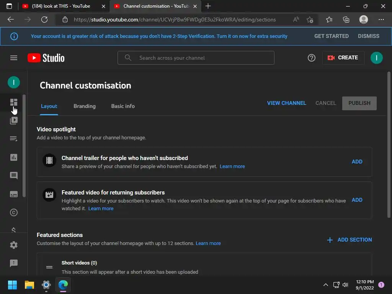The height and width of the screenshot is (294, 392).
Task: Click the Short videos drag handle
Action: pyautogui.click(x=49, y=267)
